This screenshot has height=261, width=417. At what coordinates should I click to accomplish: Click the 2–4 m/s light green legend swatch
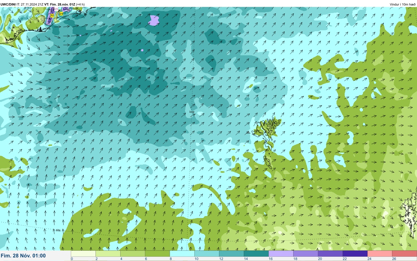[108, 254]
